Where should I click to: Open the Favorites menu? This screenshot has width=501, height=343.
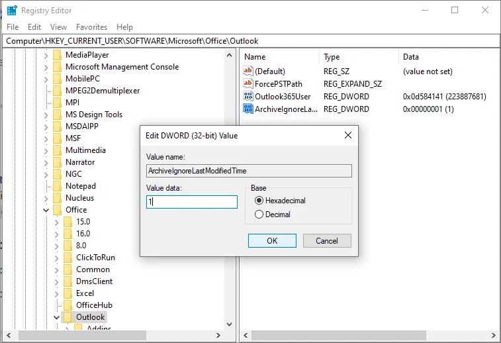tap(92, 27)
